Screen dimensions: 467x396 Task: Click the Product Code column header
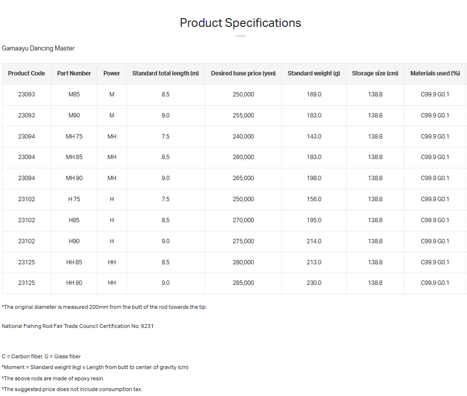tap(26, 73)
